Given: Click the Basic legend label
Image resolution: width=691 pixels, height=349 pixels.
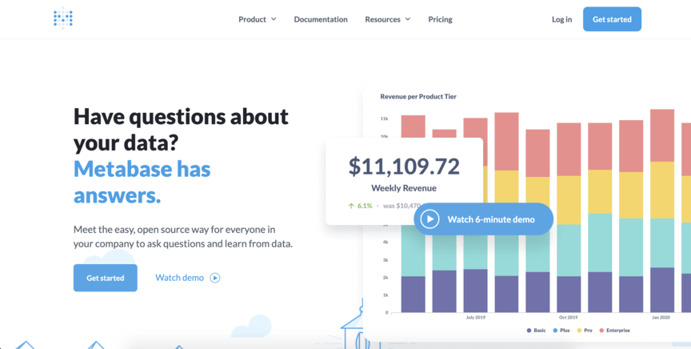Looking at the screenshot, I should (x=540, y=331).
